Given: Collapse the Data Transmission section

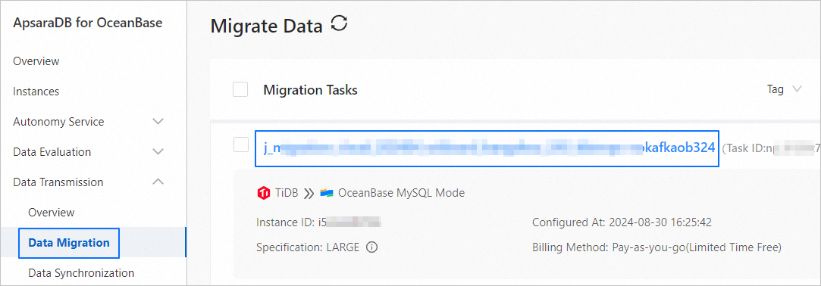Looking at the screenshot, I should 158,182.
